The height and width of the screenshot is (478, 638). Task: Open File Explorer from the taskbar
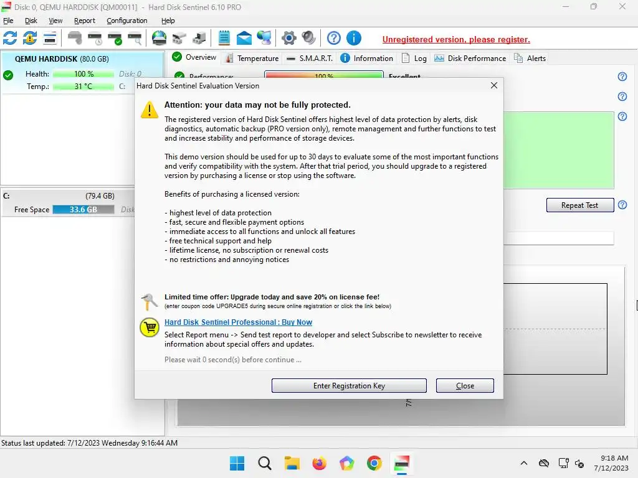[x=292, y=463]
